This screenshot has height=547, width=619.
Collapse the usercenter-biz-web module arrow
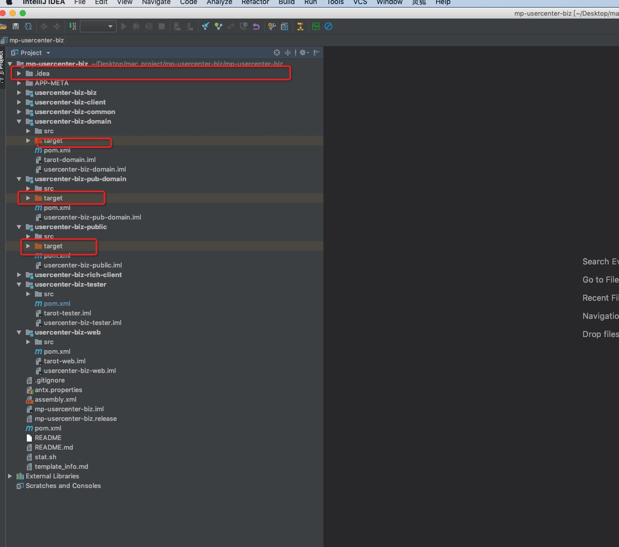19,332
